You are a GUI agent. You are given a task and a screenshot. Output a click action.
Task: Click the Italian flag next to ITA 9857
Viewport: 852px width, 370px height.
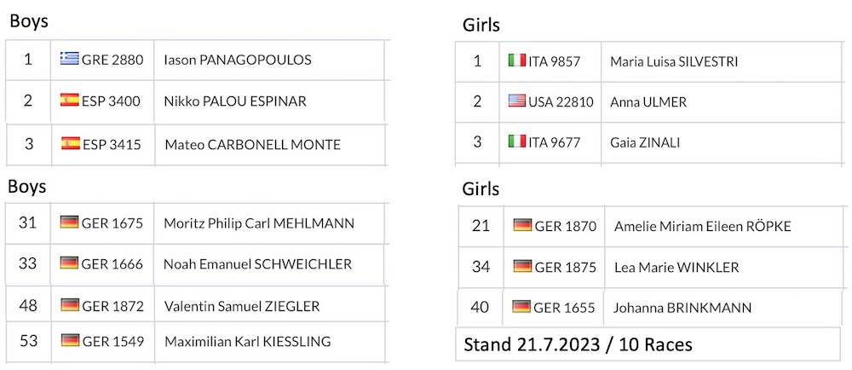(516, 61)
